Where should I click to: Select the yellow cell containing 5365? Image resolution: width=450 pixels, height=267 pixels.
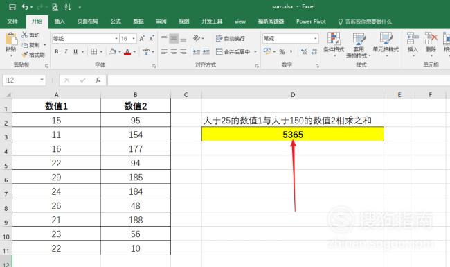[x=293, y=135]
